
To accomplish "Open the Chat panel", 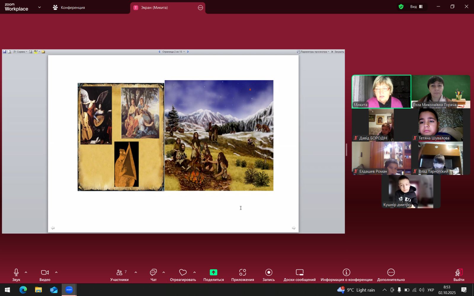I will click(x=153, y=275).
